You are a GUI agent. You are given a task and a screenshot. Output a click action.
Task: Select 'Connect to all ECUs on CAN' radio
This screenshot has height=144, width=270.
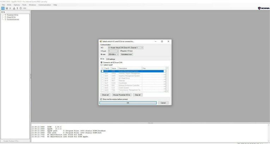point(102,62)
